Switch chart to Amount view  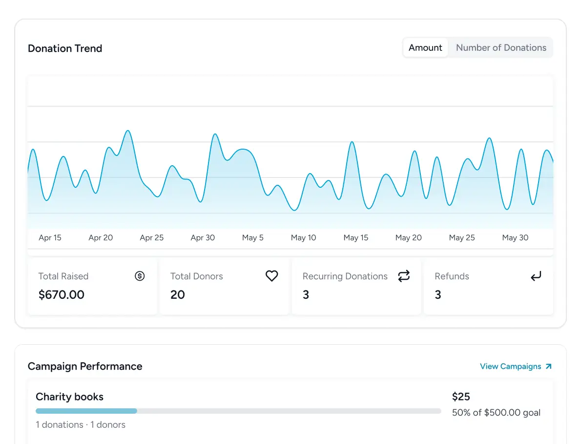(425, 47)
